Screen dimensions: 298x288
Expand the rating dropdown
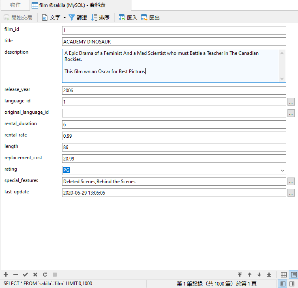click(282, 171)
